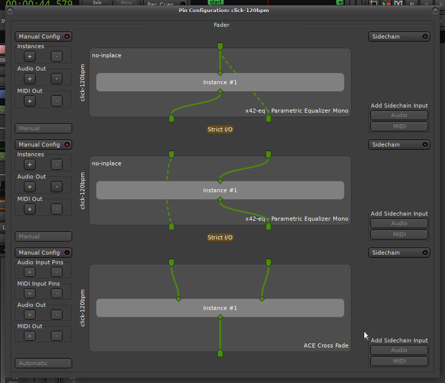Toggle Manual Config for the first x42-eq

(x=43, y=37)
